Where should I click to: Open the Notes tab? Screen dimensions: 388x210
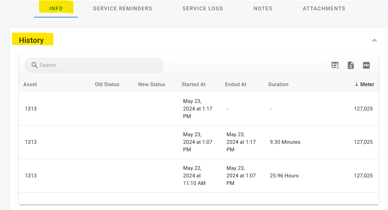pos(263,9)
